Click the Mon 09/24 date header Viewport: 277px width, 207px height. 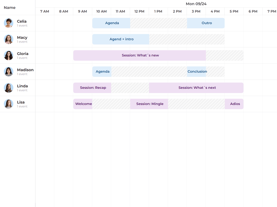(x=196, y=4)
